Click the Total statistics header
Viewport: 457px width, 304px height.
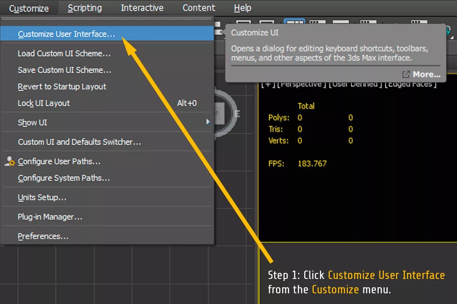306,106
